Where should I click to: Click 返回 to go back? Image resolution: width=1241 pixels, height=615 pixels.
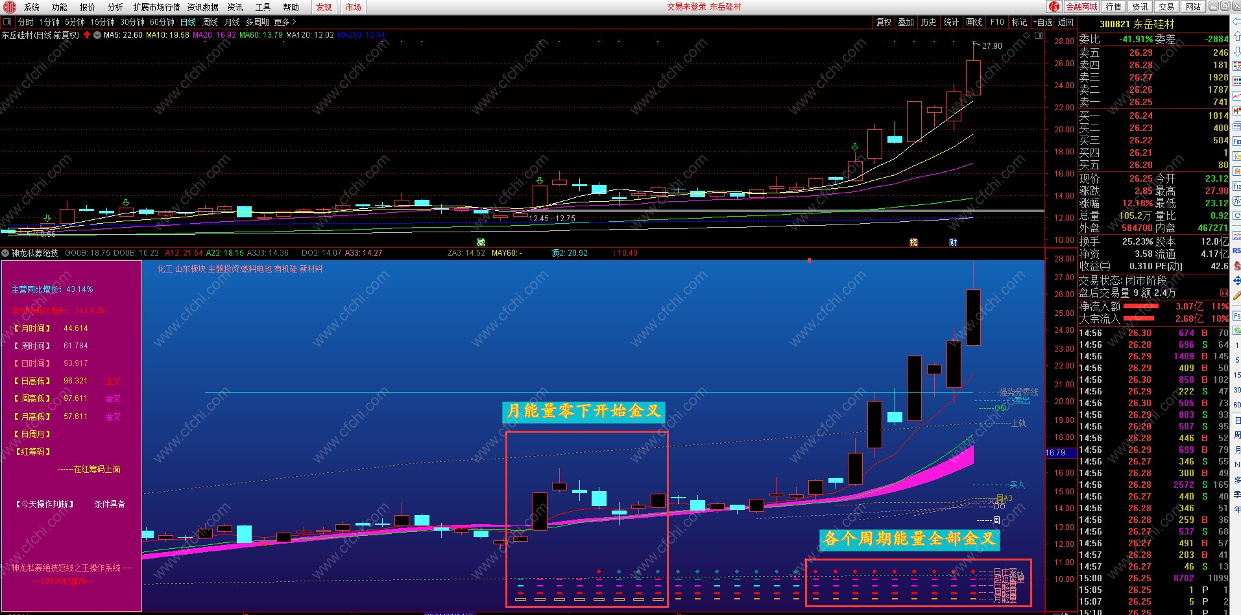click(1065, 22)
